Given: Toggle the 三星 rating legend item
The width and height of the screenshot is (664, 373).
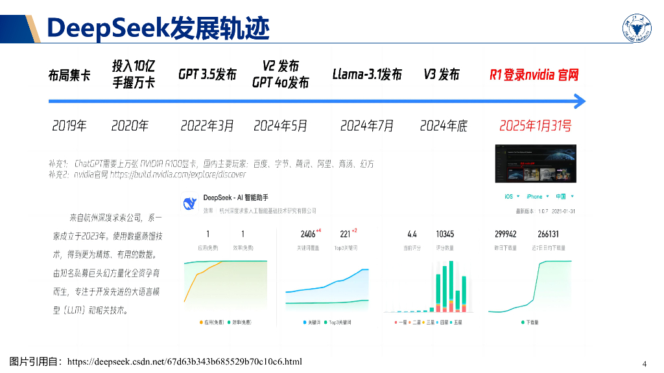Looking at the screenshot, I should click(428, 322).
